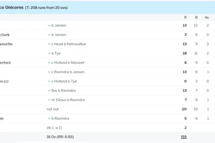The height and width of the screenshot is (143, 215).
Task: Open 'c Head b Netravalkar' dismissal chevron
Action: click(x=49, y=44)
